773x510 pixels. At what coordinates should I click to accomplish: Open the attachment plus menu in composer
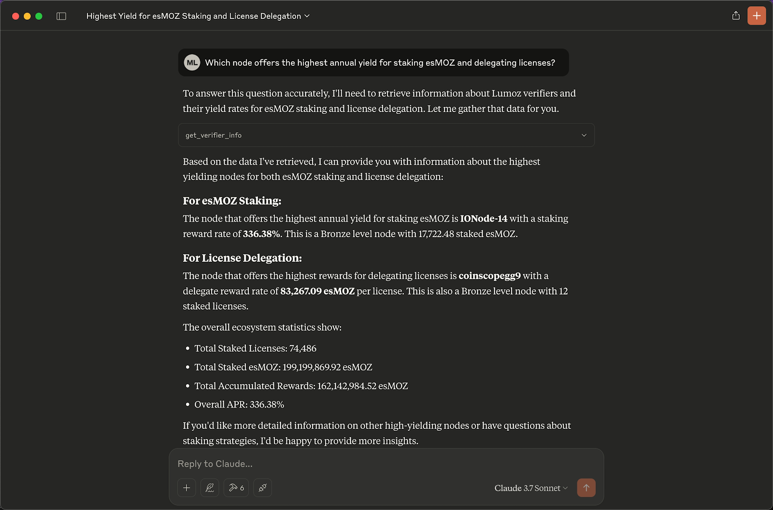[x=186, y=488]
